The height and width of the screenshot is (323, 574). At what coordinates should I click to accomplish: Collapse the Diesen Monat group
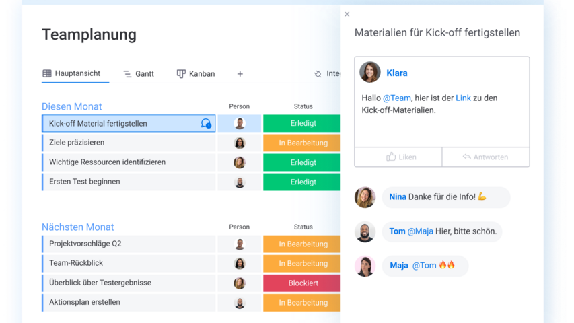(x=72, y=106)
